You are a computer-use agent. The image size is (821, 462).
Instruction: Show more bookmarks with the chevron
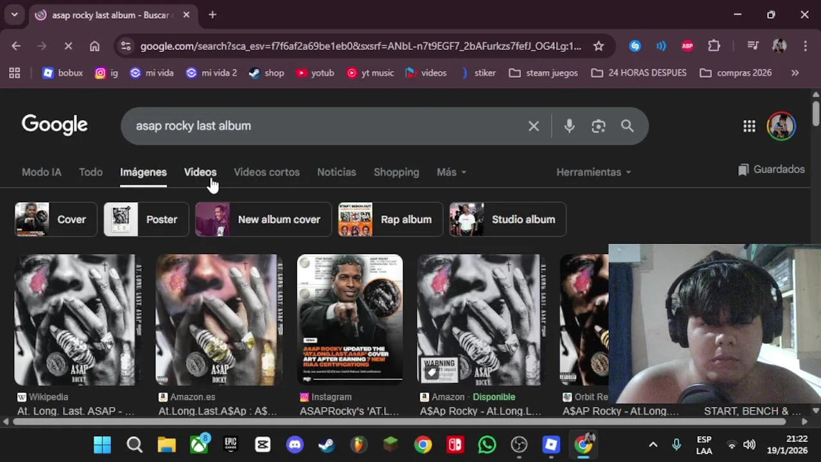(x=795, y=73)
